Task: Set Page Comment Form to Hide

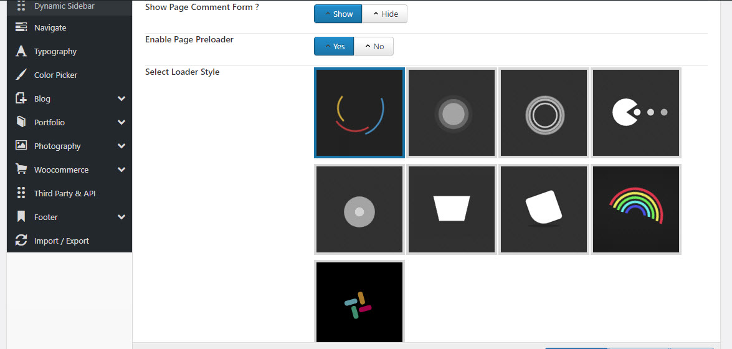Action: (384, 14)
